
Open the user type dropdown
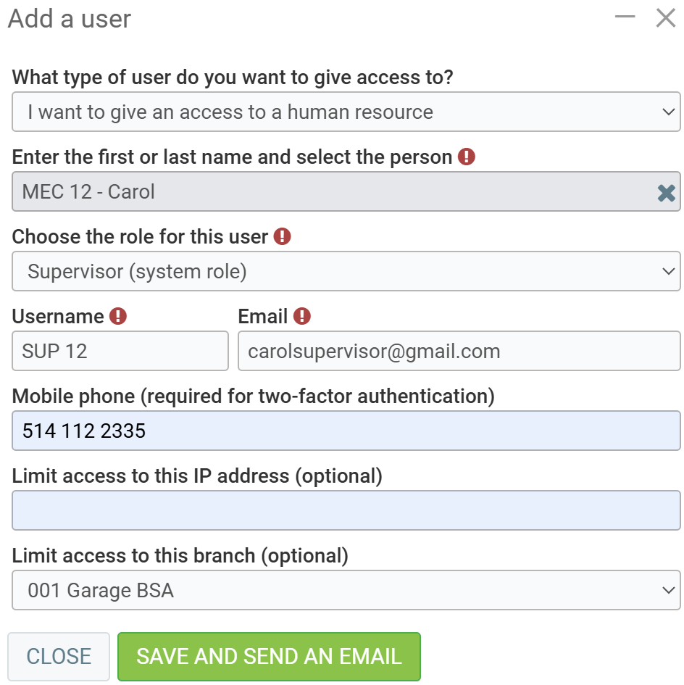click(x=346, y=112)
